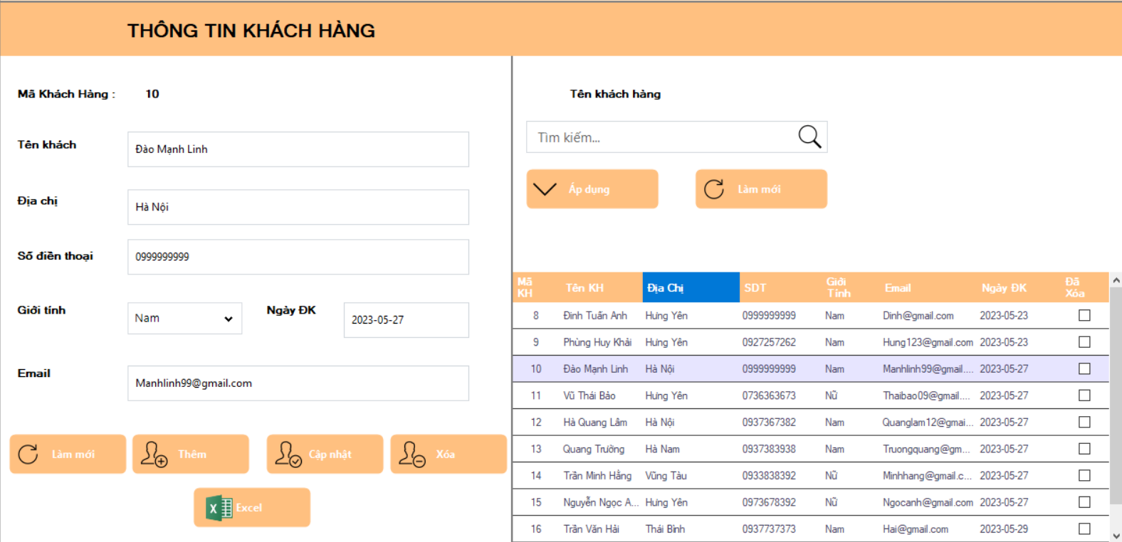The height and width of the screenshot is (542, 1122).
Task: Sort by the Mã KH column header
Action: point(525,287)
